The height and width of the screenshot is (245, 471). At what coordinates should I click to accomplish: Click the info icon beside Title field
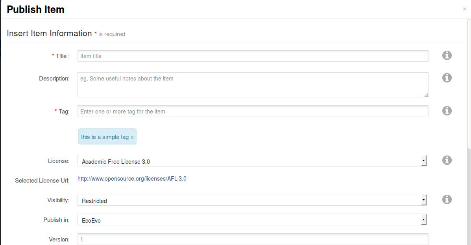click(x=447, y=56)
